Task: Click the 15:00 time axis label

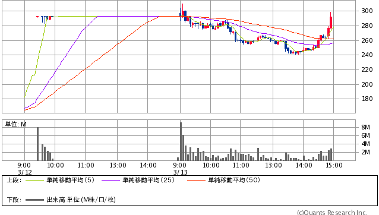Action: (x=334, y=166)
